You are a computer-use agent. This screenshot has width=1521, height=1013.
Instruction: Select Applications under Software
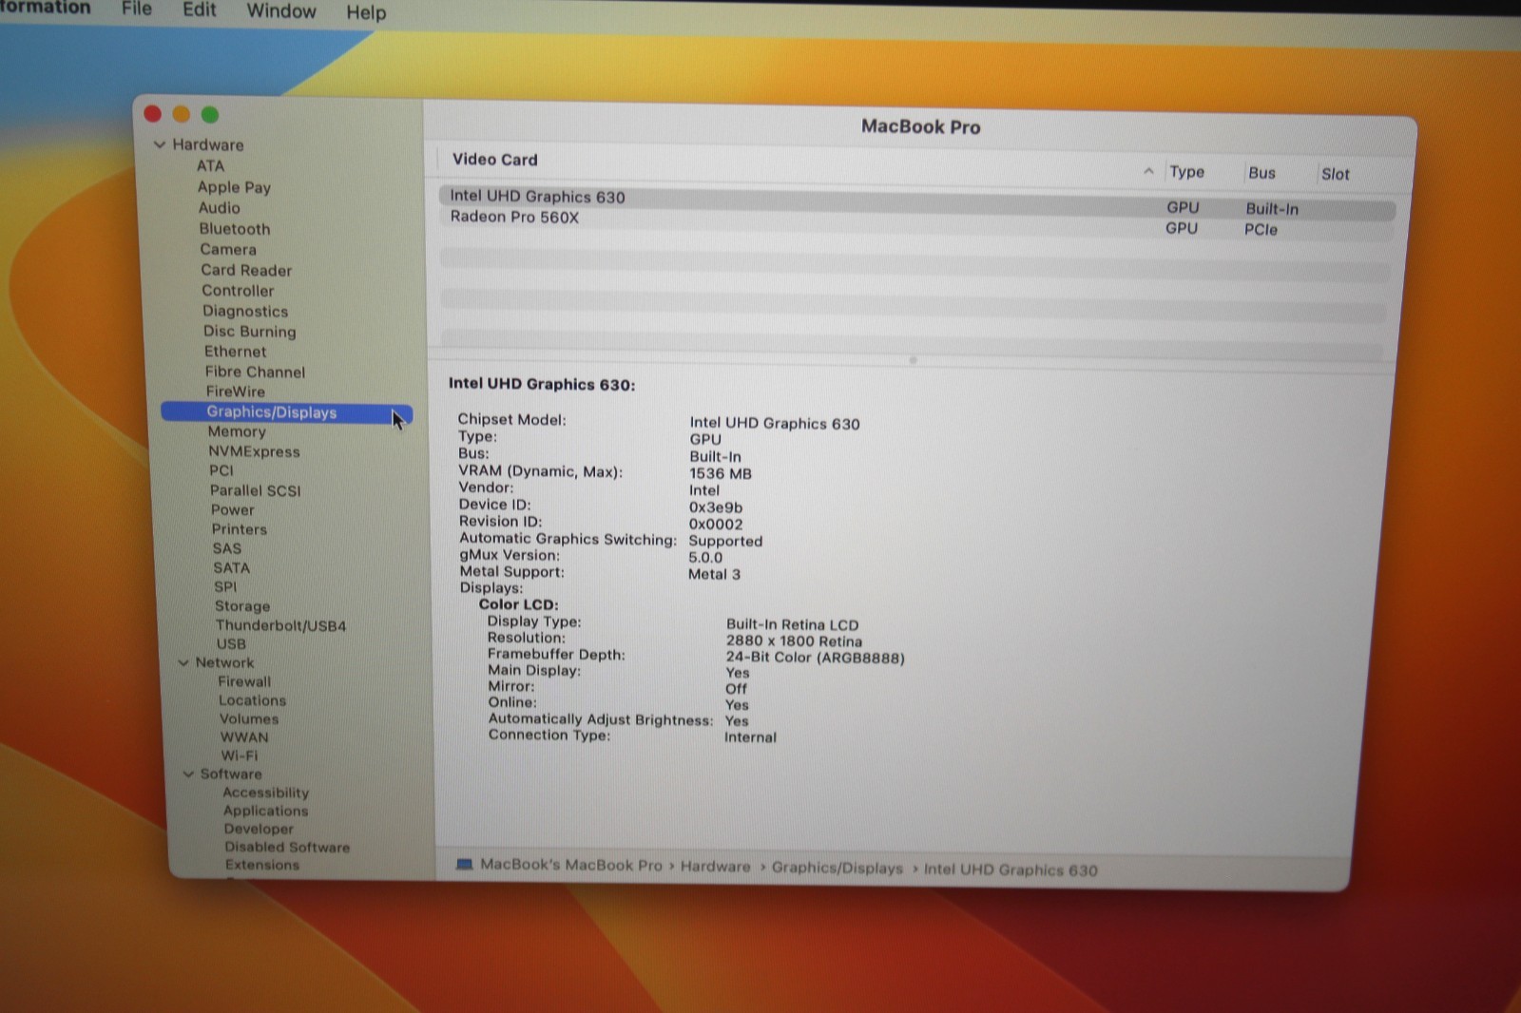click(x=265, y=811)
